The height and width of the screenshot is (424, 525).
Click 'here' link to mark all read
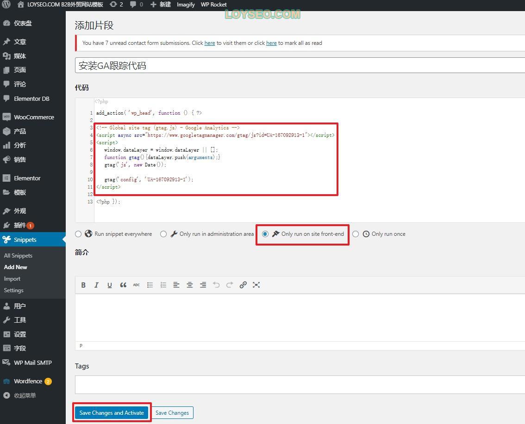click(x=271, y=43)
